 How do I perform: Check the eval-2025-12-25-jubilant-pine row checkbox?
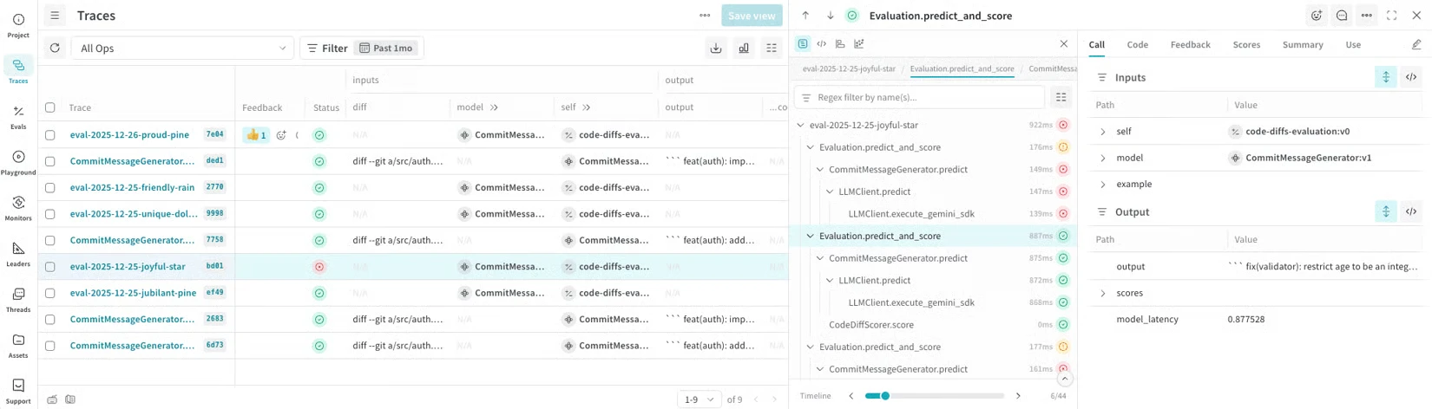pos(49,293)
